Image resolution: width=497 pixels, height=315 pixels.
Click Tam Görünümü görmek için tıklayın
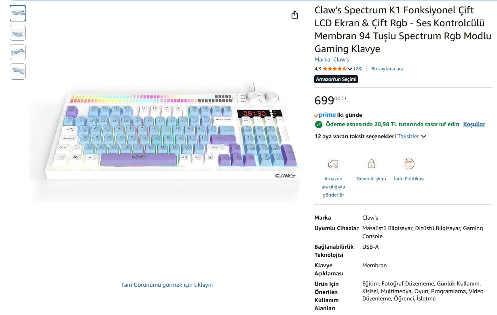click(167, 285)
